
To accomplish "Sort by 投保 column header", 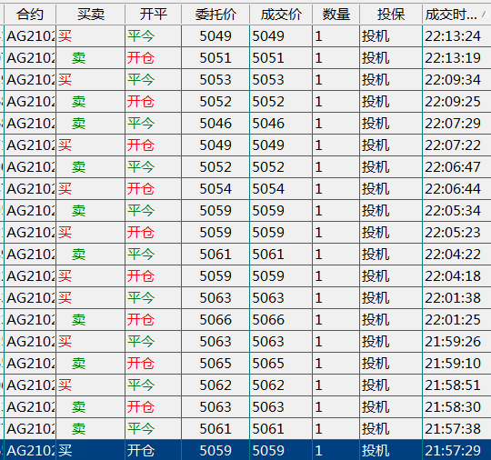I will pyautogui.click(x=391, y=15).
